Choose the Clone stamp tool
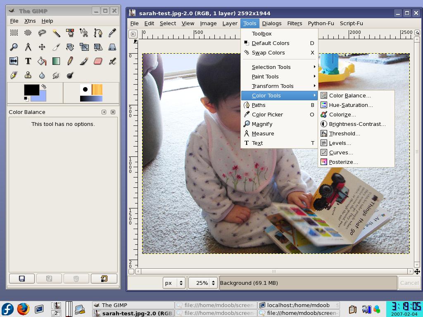This screenshot has width=423, height=317. click(28, 75)
